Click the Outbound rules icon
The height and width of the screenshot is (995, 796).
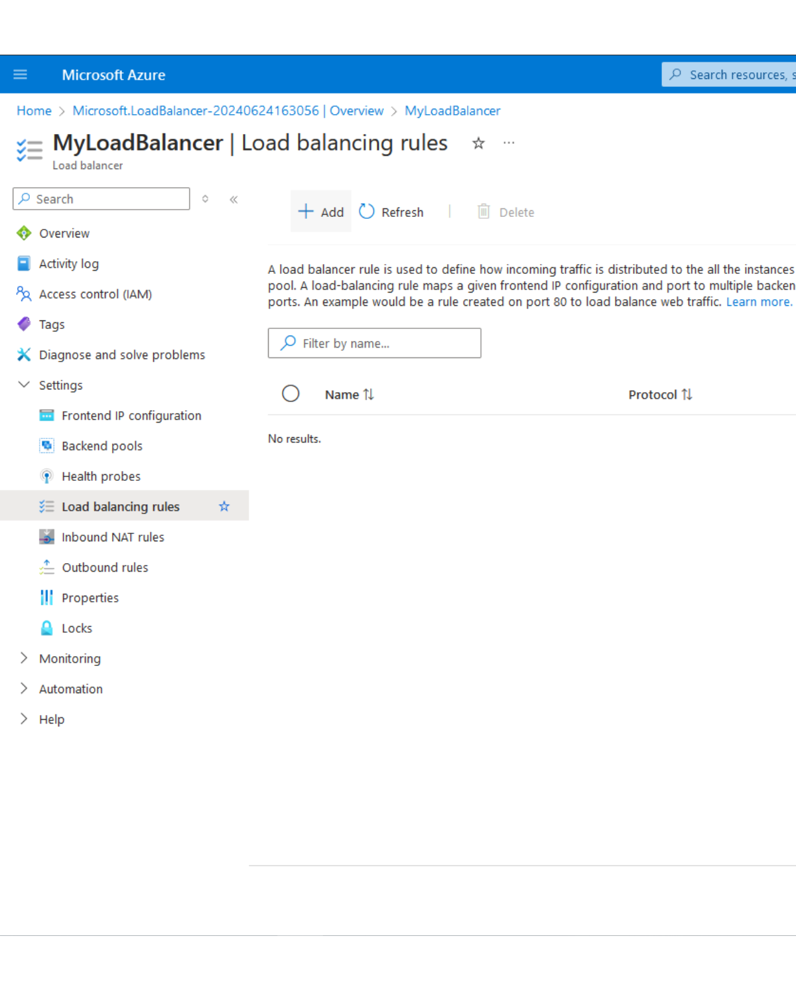point(46,567)
